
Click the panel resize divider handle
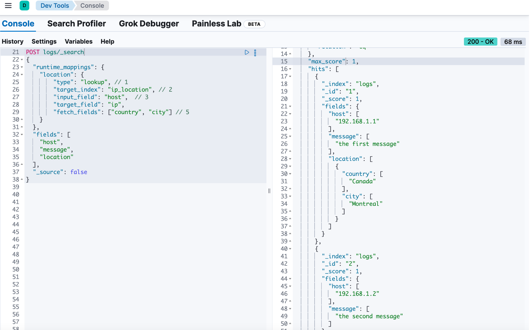[269, 191]
